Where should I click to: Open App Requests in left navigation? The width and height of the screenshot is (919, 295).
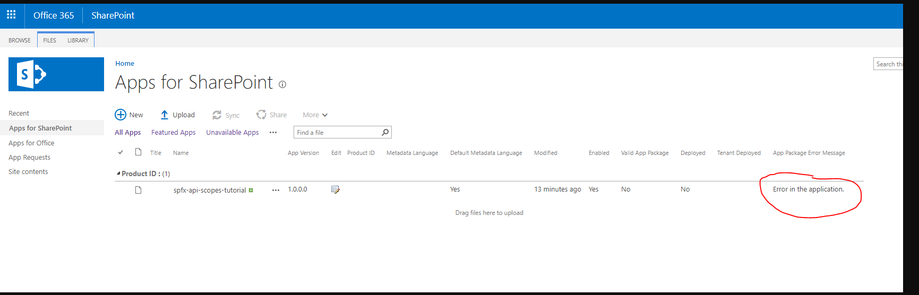tap(29, 158)
